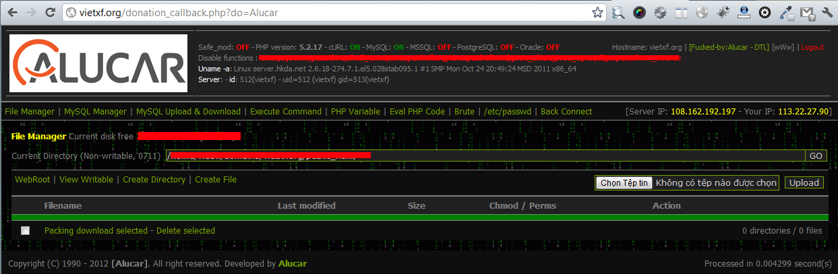The height and width of the screenshot is (274, 838).
Task: Open MySQL Upload & Download
Action: (x=188, y=112)
